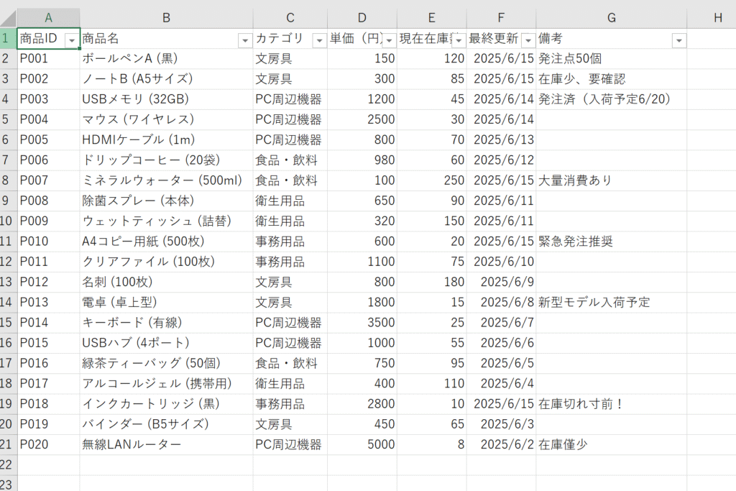736x491 pixels.
Task: Click cell HDMIケーブル (1m)
Action: point(166,140)
